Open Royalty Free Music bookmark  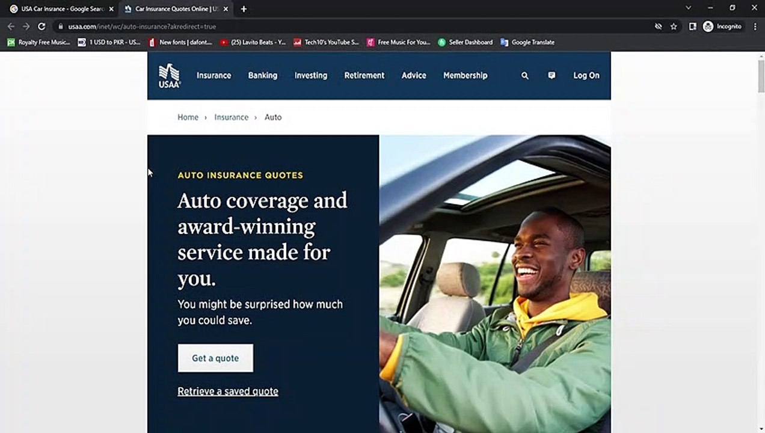click(38, 42)
